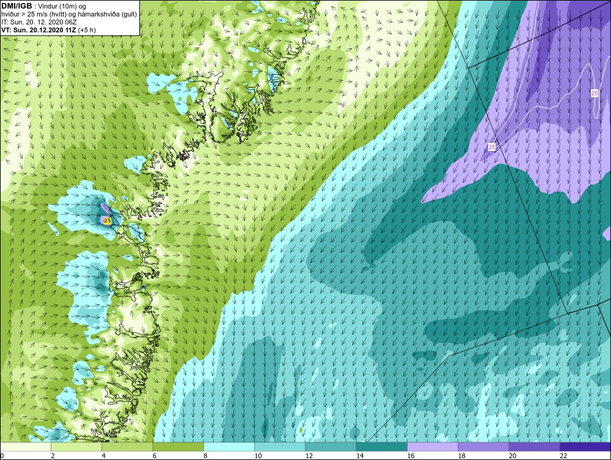Click the green 4–6 m/s legend swatch
This screenshot has height=460, width=611.
pos(127,447)
